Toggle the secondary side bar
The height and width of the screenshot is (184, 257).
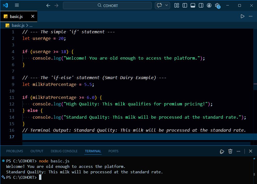(x=201, y=5)
